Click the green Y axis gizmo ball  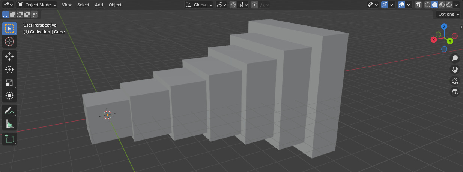[x=450, y=41]
